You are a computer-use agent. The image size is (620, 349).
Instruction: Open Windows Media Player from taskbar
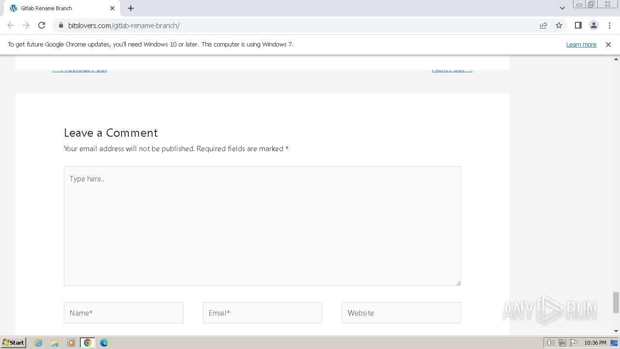point(71,343)
